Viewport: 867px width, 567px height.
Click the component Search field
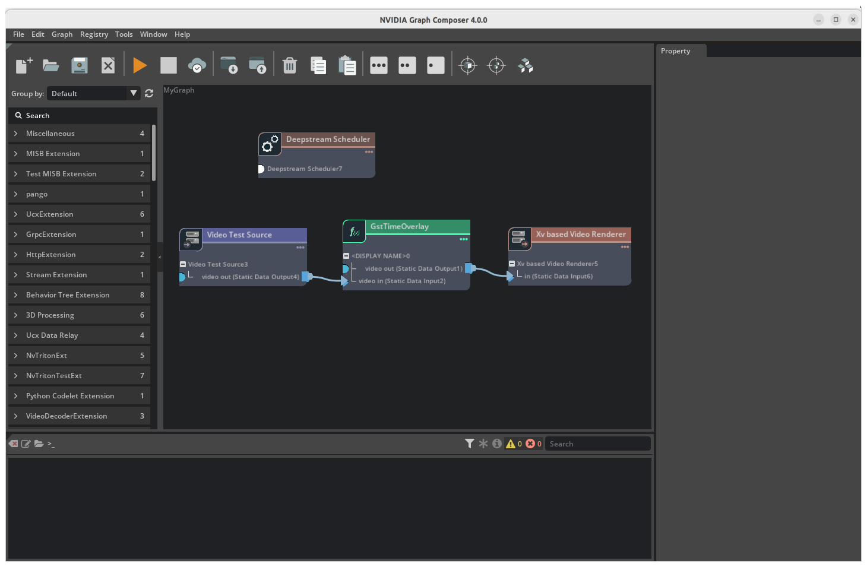point(83,116)
